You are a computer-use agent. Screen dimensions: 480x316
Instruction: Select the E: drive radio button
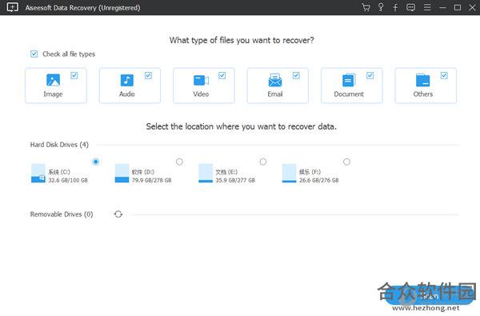[263, 162]
